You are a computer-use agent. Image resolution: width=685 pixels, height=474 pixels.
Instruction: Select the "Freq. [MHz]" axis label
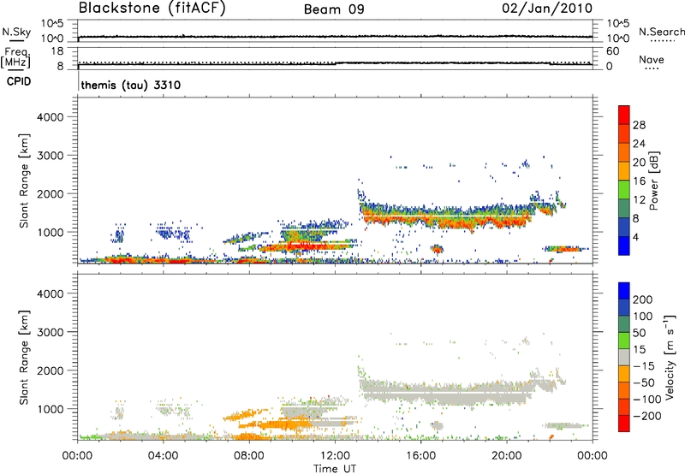pos(15,58)
